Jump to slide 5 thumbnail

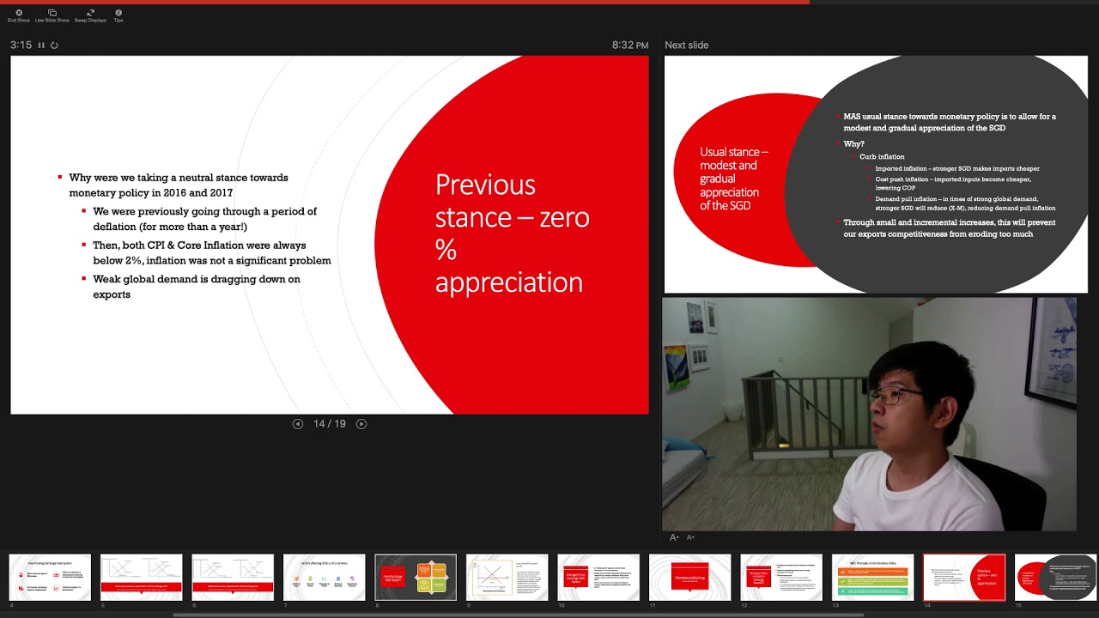(142, 577)
